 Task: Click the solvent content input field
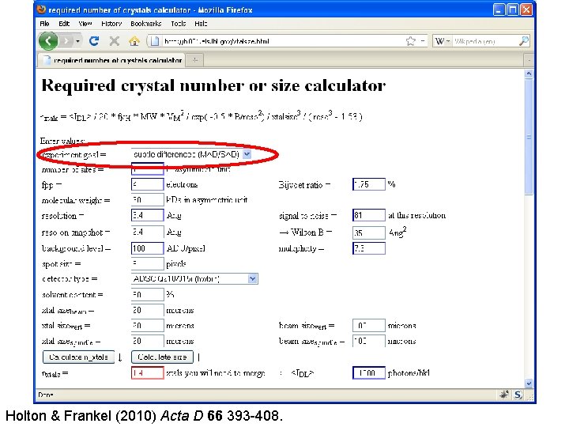(147, 294)
